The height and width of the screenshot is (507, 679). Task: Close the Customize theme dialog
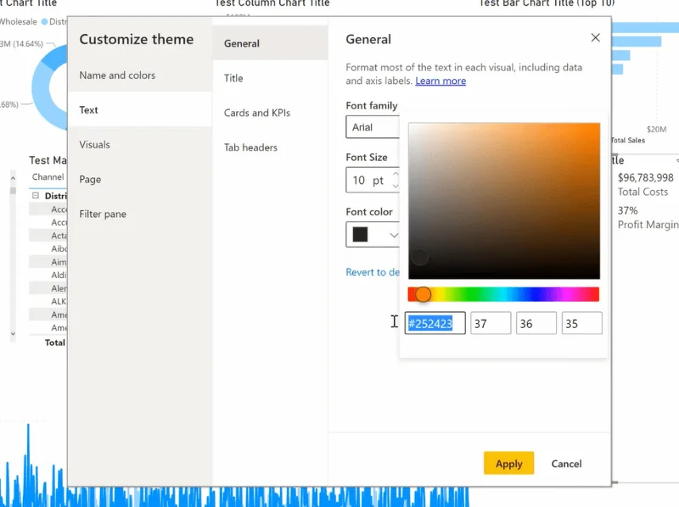[x=596, y=37]
